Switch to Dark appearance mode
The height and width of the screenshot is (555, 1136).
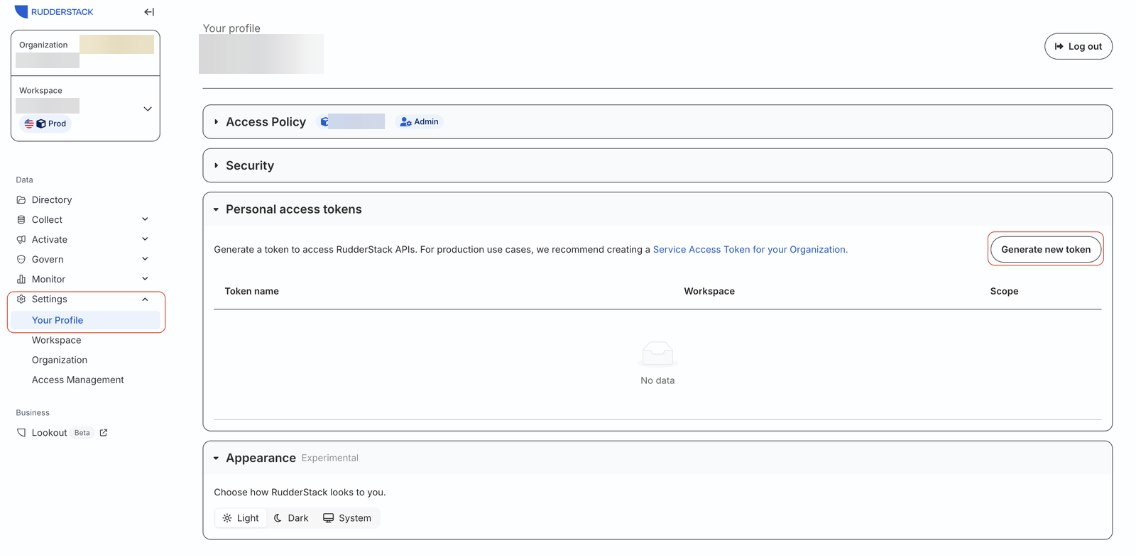tap(291, 518)
